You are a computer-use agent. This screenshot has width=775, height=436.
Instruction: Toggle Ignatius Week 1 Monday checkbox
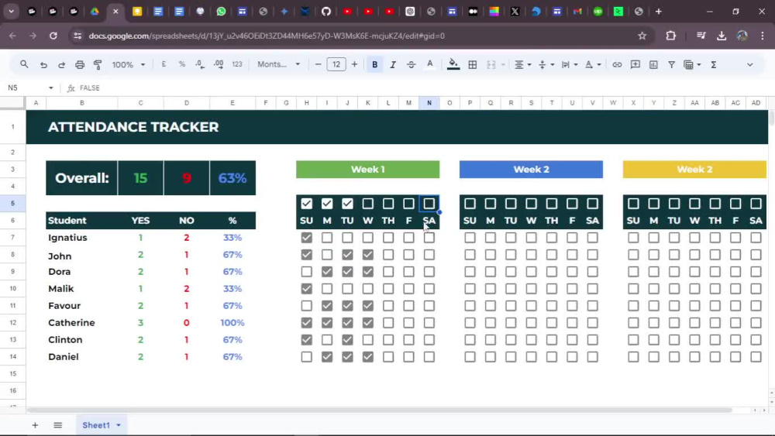327,238
